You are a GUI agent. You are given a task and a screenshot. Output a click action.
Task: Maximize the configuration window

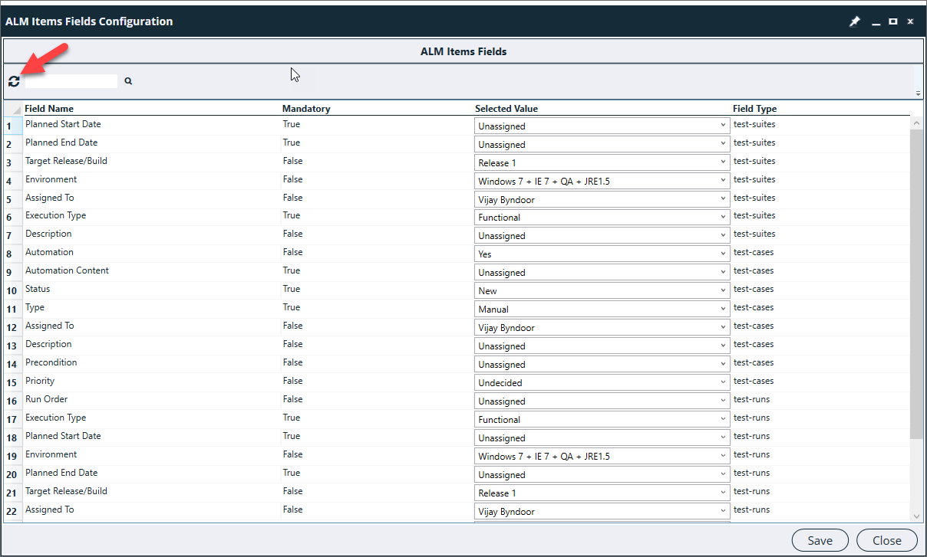tap(893, 21)
